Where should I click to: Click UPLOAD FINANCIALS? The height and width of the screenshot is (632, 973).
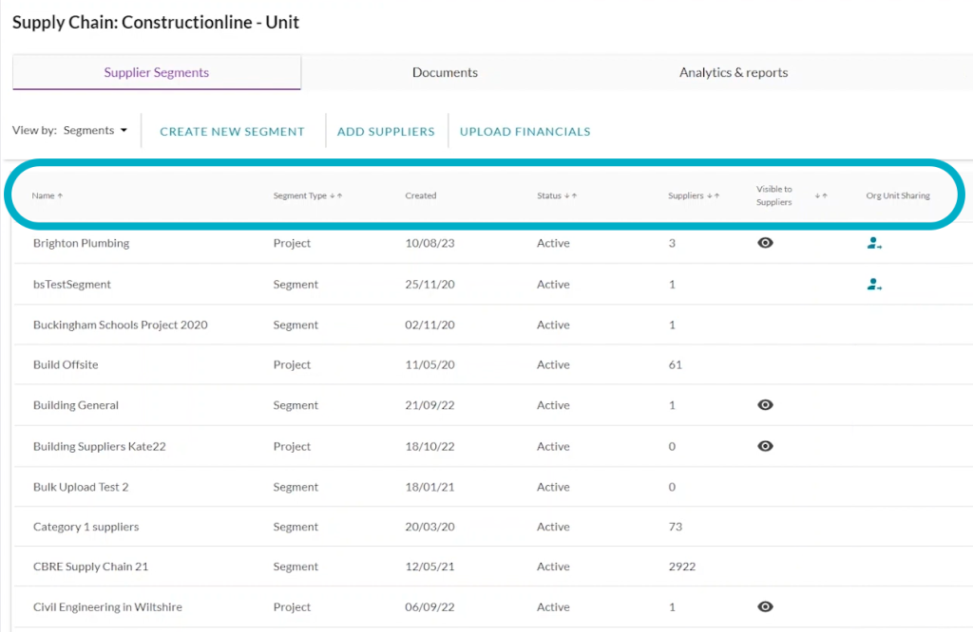click(525, 131)
